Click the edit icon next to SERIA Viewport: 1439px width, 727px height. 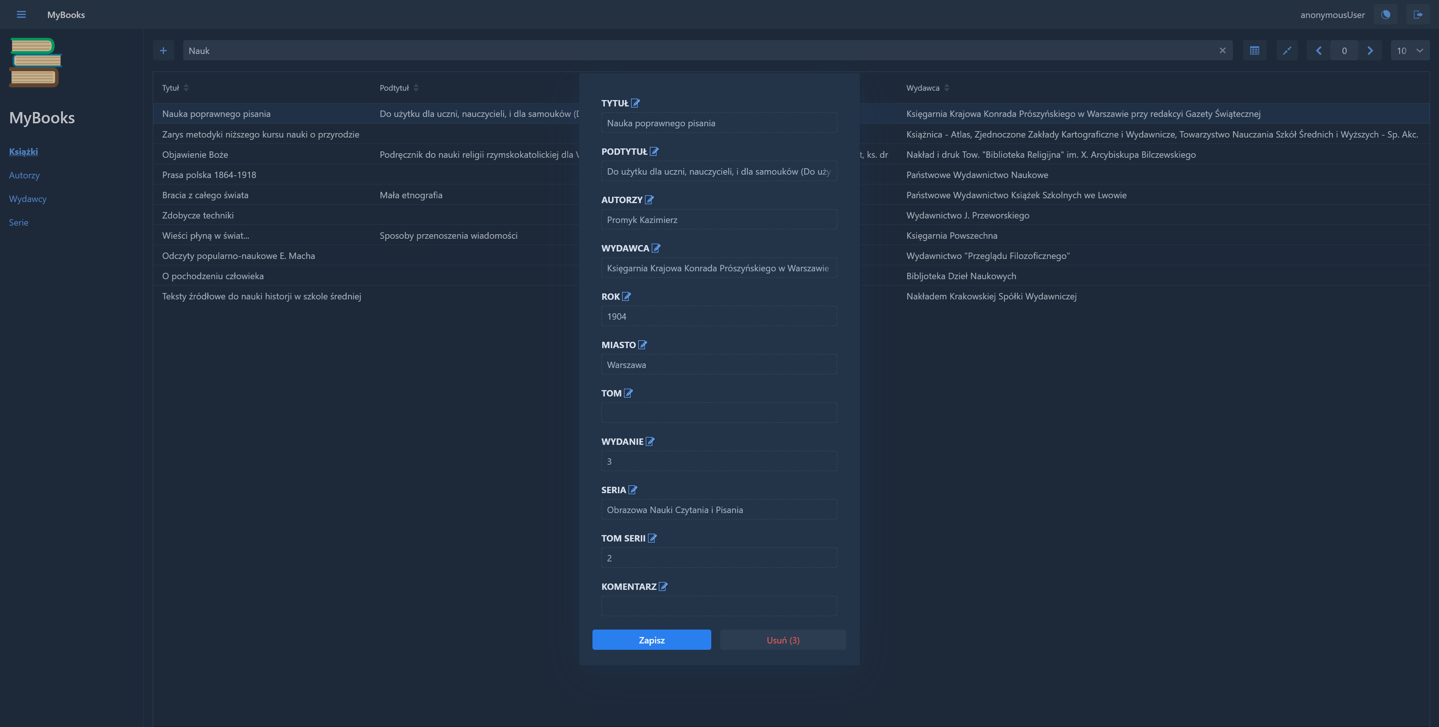point(632,489)
